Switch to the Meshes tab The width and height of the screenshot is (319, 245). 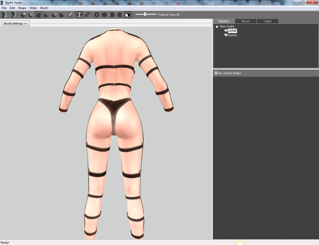[x=224, y=21]
